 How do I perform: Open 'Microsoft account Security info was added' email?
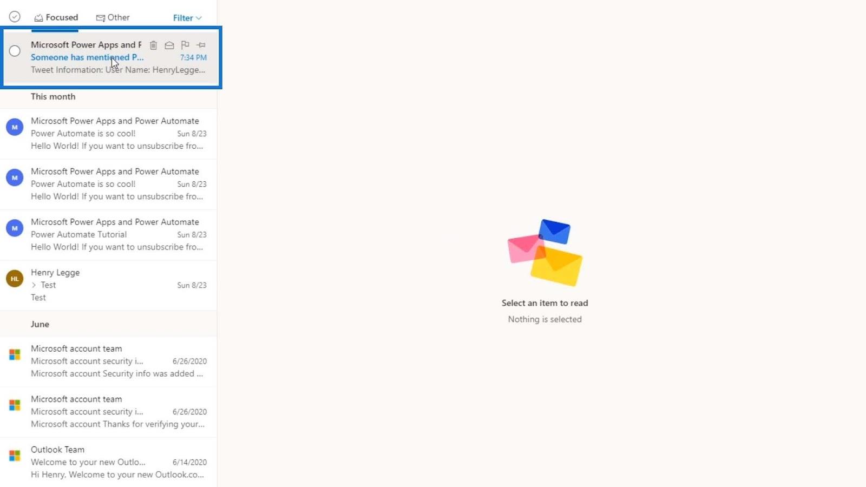108,361
